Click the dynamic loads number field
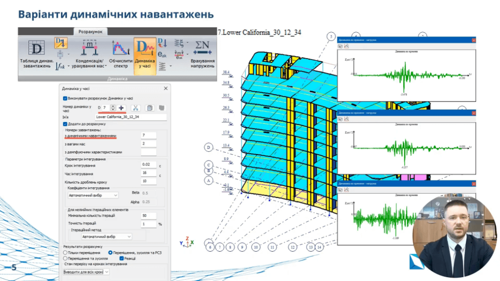 click(148, 136)
